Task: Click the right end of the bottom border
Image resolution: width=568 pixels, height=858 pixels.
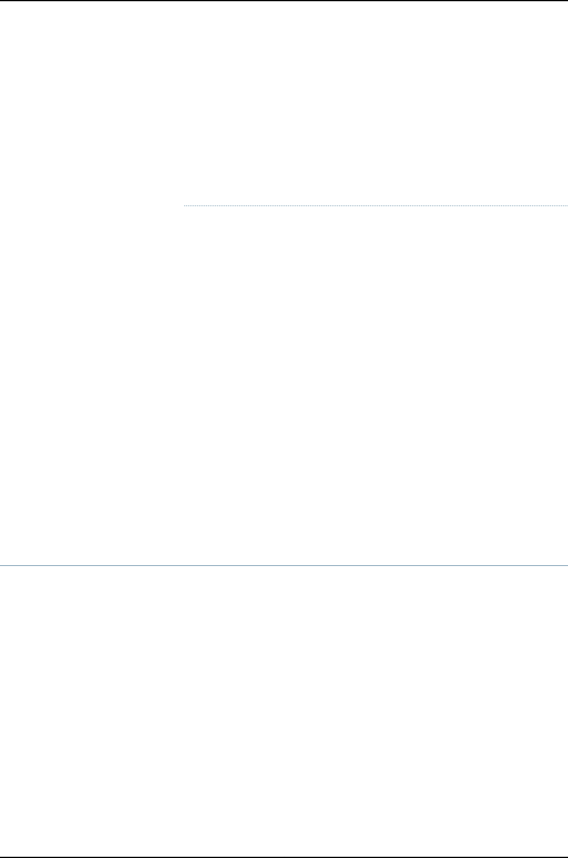Action: (x=567, y=857)
